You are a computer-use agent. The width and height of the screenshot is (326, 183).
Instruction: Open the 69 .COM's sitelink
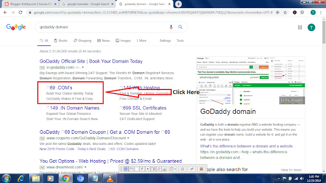pyautogui.click(x=60, y=88)
